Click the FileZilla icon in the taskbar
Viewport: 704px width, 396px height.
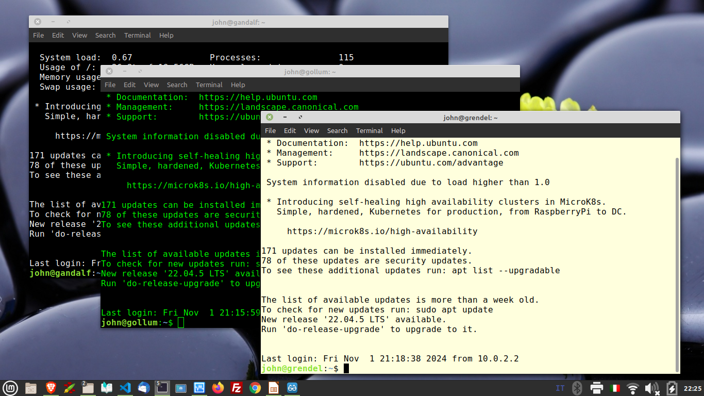pyautogui.click(x=237, y=388)
